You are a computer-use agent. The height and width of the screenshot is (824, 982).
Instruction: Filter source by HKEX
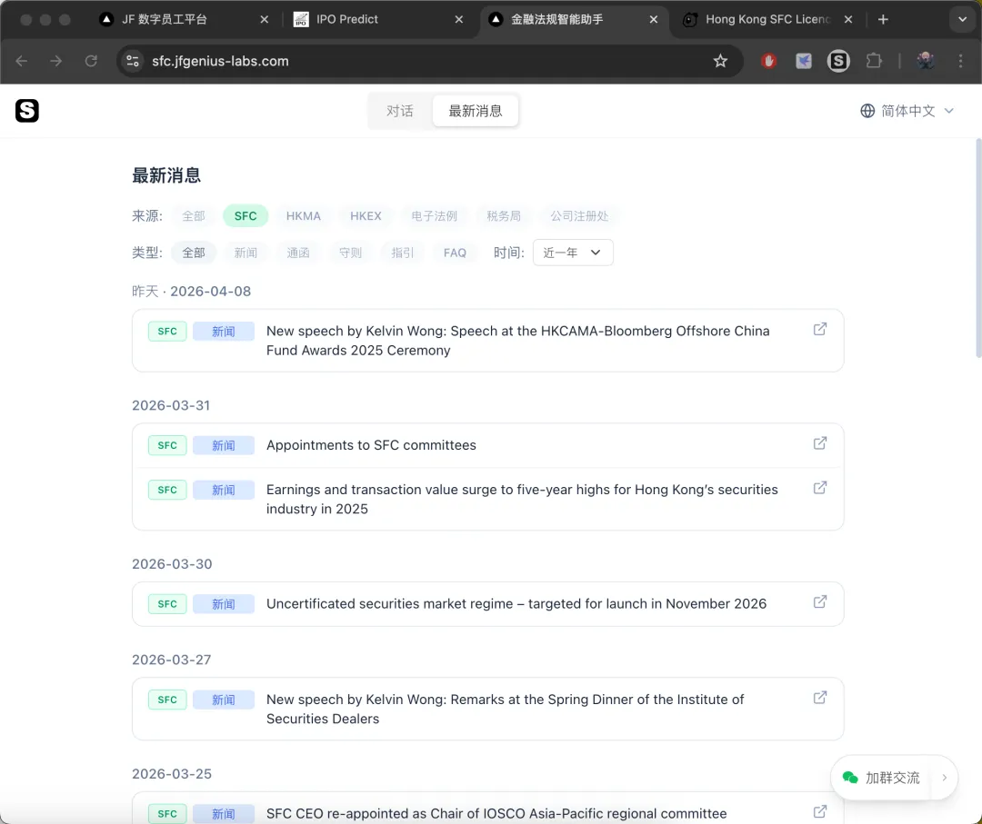pyautogui.click(x=366, y=216)
